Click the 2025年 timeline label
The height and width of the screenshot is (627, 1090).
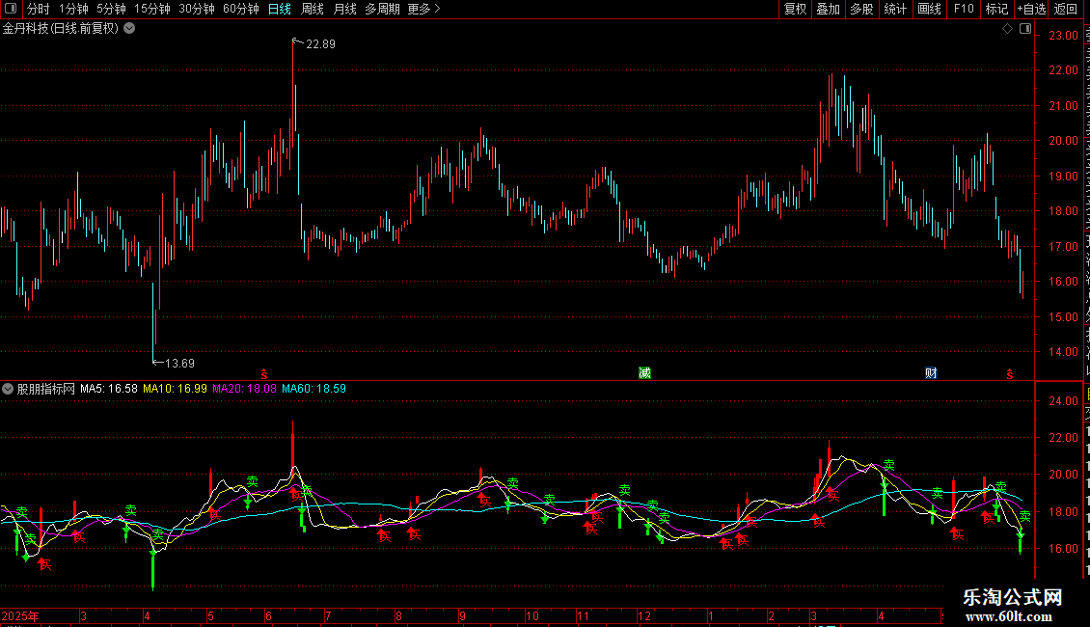20,615
